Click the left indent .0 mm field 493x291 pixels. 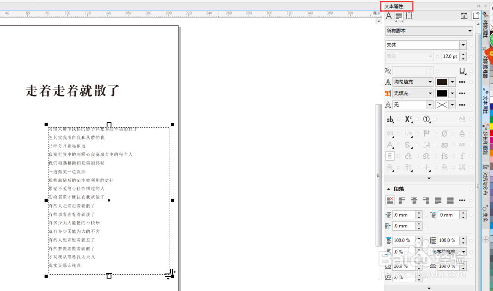pos(404,215)
